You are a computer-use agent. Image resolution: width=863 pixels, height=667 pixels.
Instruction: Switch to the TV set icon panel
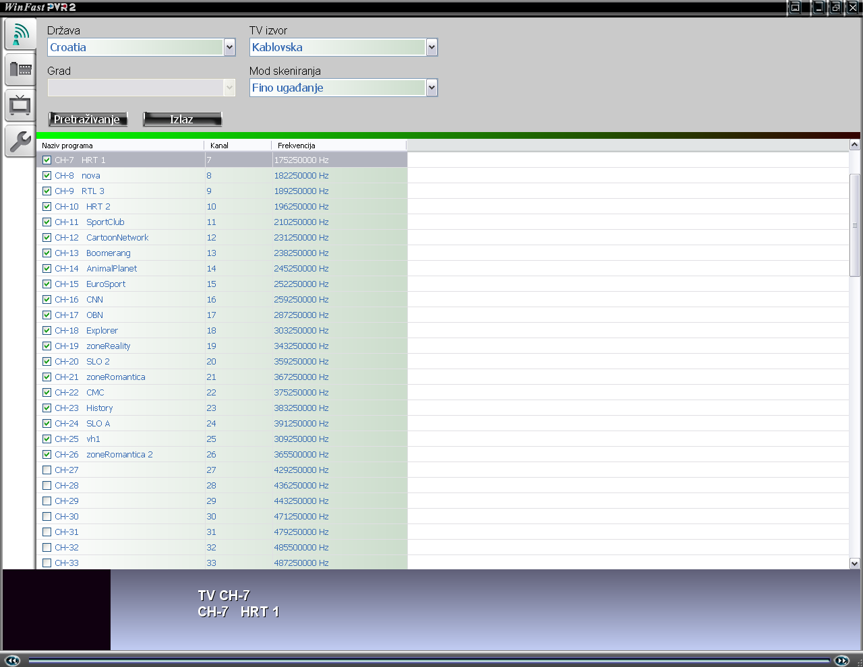point(20,104)
